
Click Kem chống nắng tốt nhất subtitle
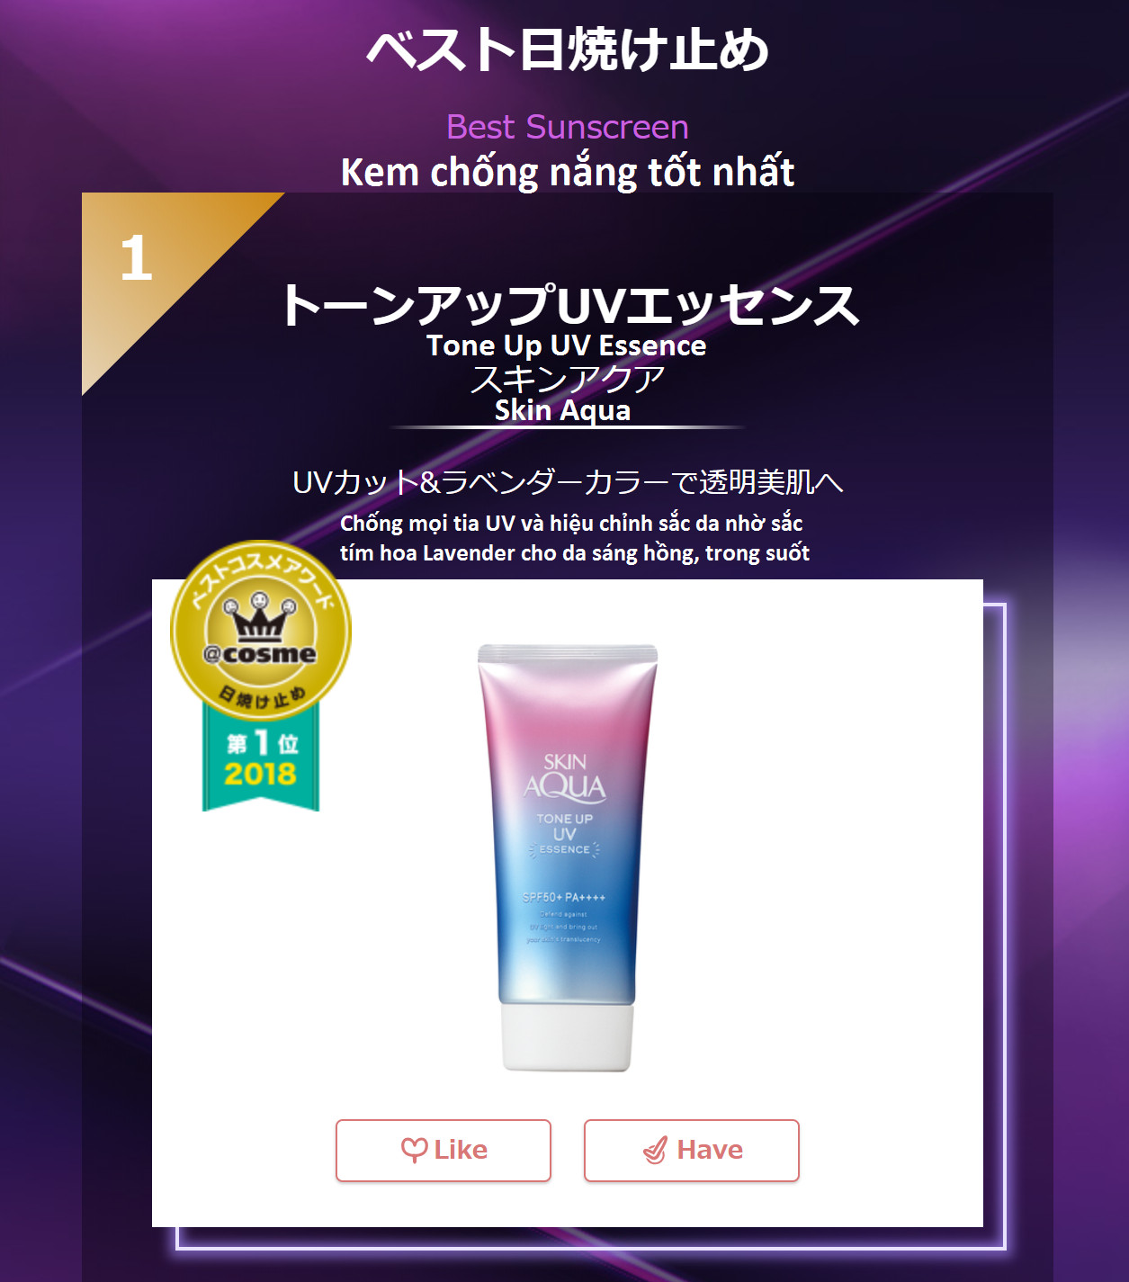click(568, 172)
